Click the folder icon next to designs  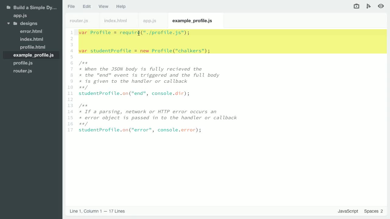[x=15, y=23]
